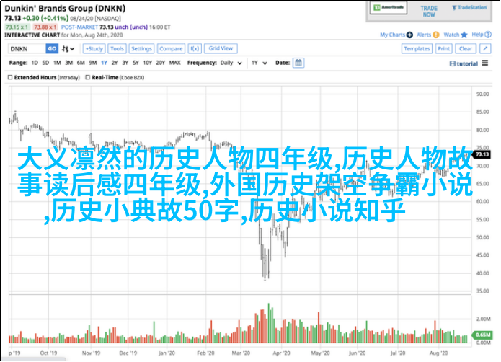
Task: Click the +Study button
Action: [x=94, y=48]
